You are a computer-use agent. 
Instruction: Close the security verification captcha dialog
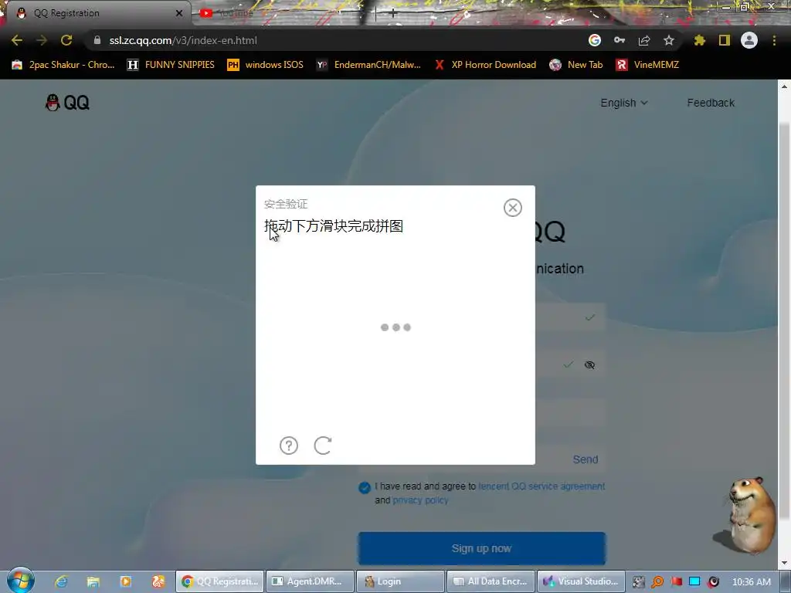[513, 207]
